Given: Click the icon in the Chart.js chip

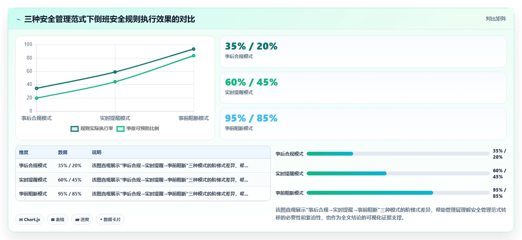Looking at the screenshot, I should point(21,220).
